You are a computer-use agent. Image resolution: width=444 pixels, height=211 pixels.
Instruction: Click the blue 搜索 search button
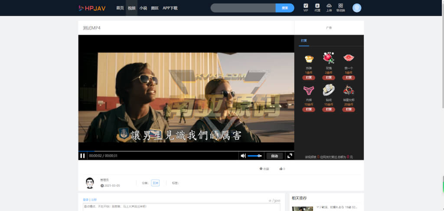(285, 8)
